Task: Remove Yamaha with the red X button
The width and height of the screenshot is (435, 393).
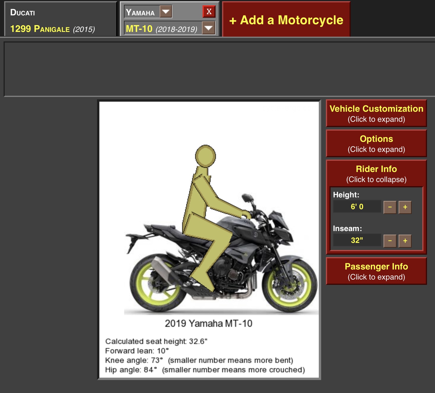Action: (x=209, y=12)
